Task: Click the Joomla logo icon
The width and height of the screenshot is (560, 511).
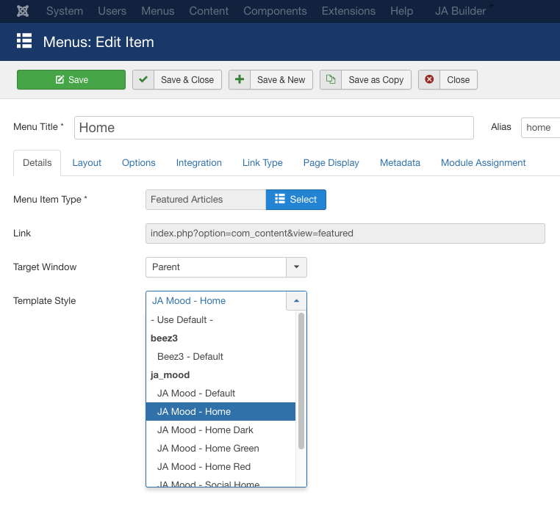Action: pos(22,11)
